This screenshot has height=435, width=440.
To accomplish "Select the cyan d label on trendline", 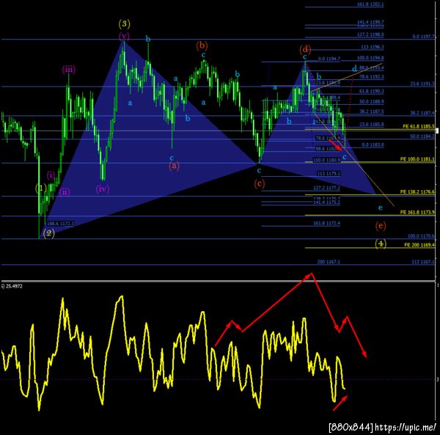I will 354,68.
